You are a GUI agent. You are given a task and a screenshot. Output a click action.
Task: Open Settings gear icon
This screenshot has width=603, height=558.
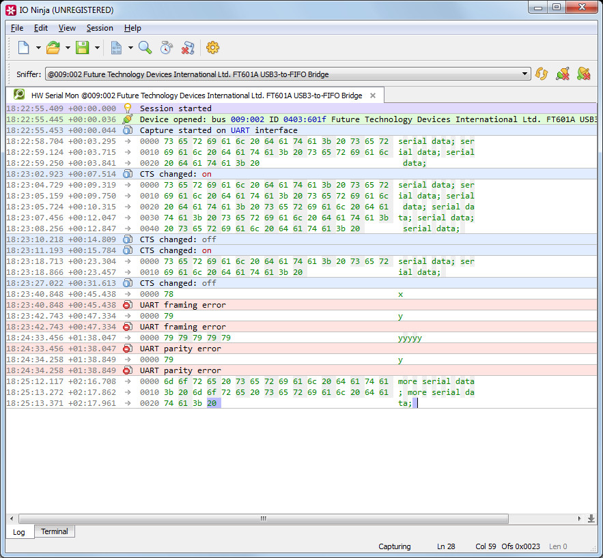coord(212,48)
